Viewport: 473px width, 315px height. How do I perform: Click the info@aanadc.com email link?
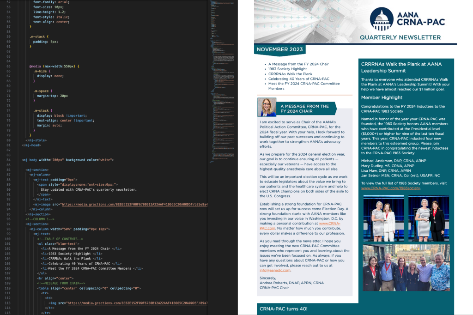275,270
